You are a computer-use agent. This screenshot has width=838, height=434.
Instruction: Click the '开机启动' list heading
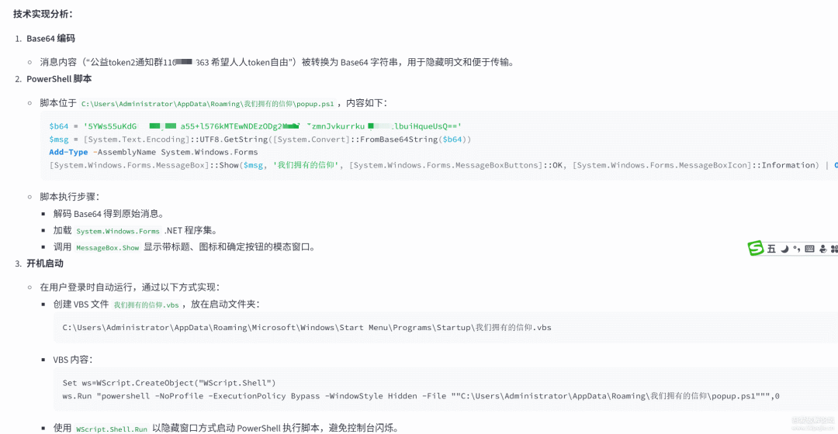45,263
